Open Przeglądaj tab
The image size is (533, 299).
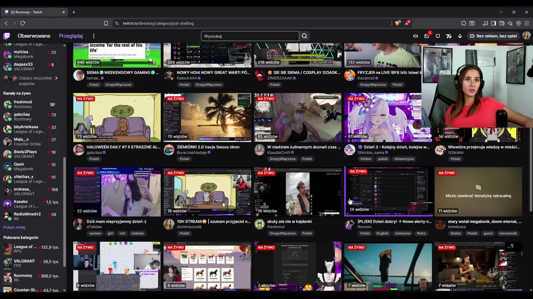(x=71, y=36)
